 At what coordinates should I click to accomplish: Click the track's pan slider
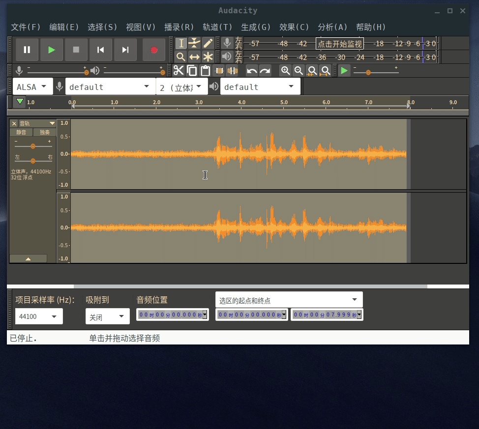tap(33, 161)
